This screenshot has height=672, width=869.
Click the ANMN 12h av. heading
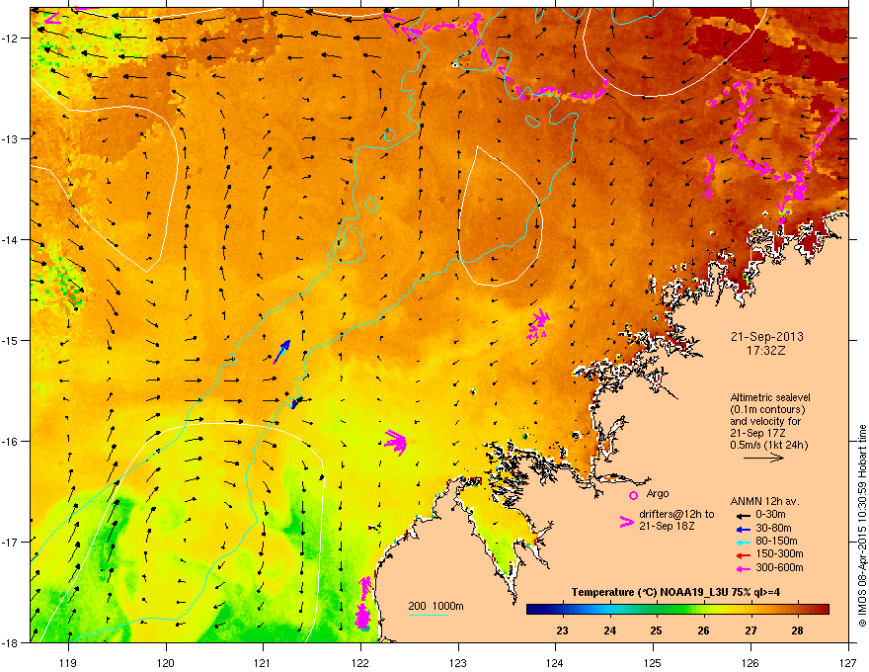[764, 501]
